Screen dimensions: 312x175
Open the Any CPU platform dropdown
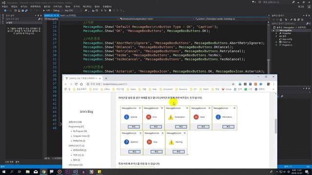click(73, 11)
